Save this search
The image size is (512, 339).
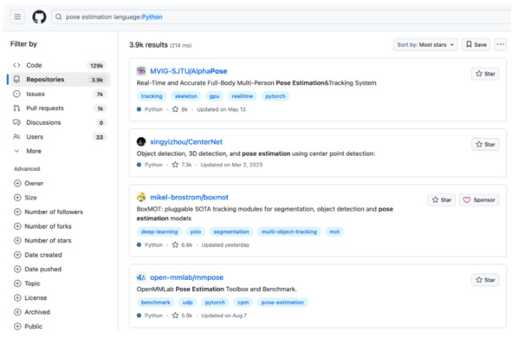click(476, 44)
